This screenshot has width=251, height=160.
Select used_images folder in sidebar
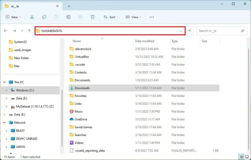point(20,50)
